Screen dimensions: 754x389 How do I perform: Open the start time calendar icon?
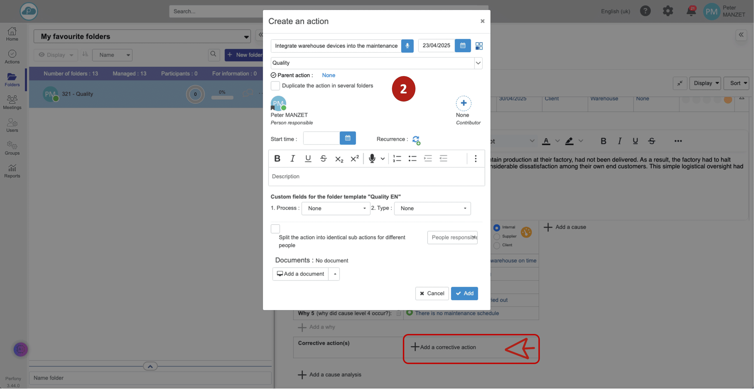347,138
